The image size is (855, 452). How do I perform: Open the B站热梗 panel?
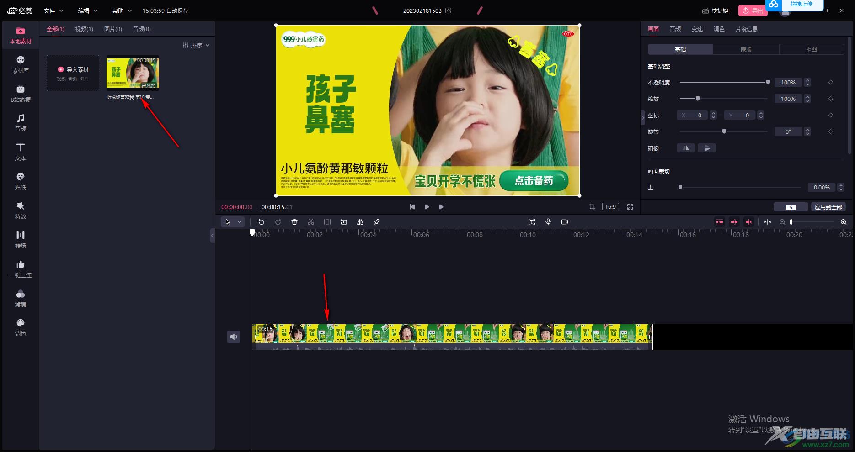click(x=21, y=94)
